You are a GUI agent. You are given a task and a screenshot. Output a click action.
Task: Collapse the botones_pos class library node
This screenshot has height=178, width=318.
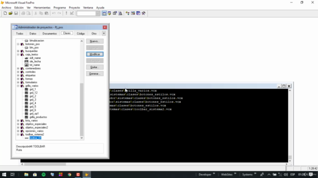click(x=18, y=44)
